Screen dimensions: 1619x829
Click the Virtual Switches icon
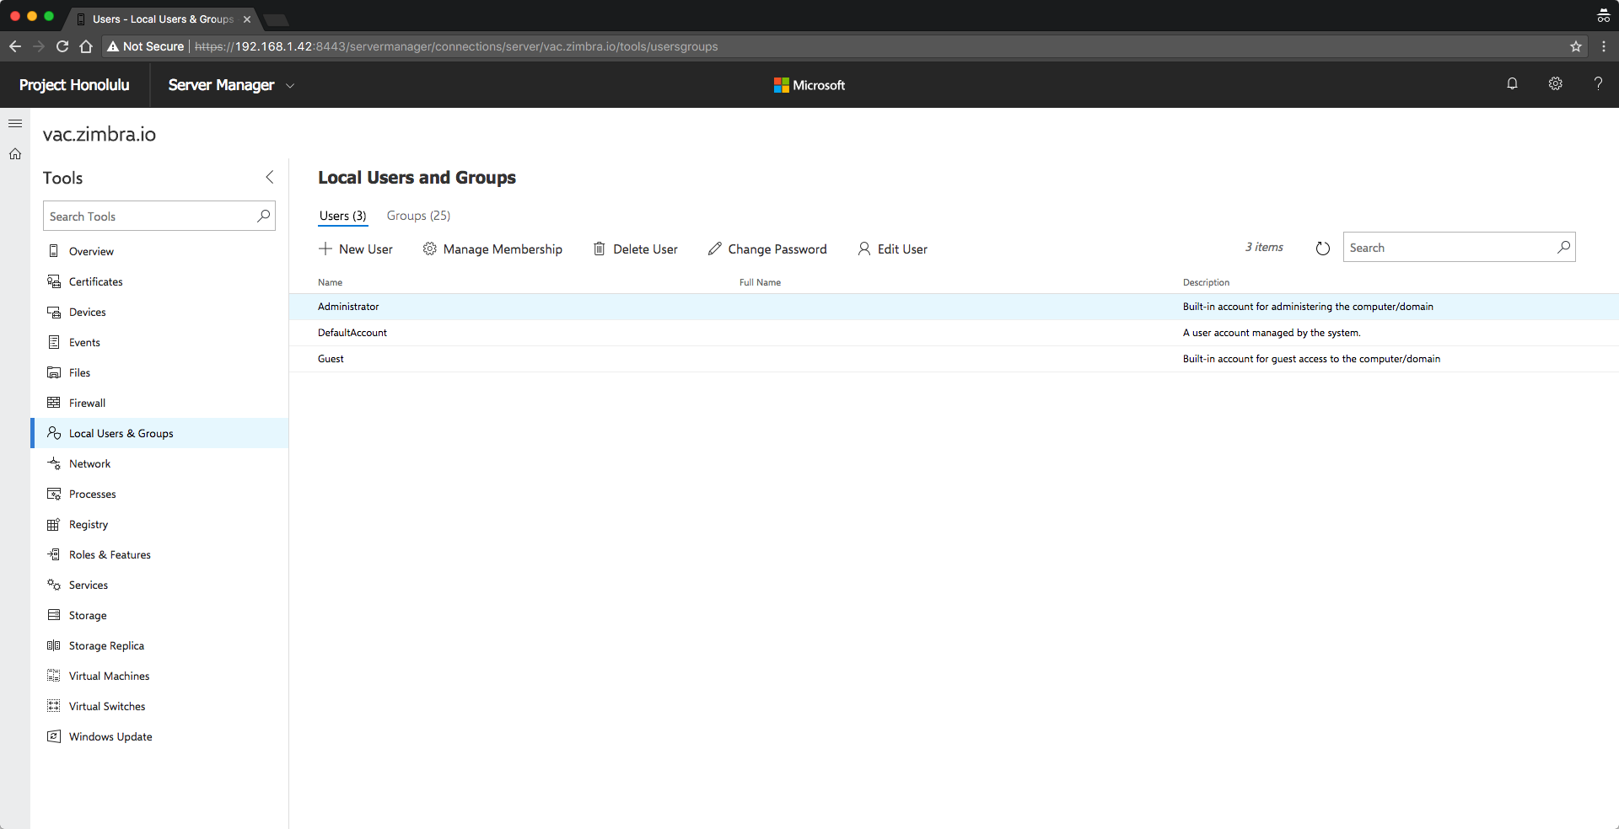pyautogui.click(x=54, y=706)
